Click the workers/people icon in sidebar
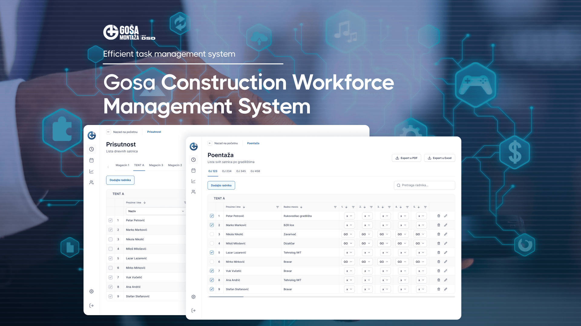 pos(193,192)
